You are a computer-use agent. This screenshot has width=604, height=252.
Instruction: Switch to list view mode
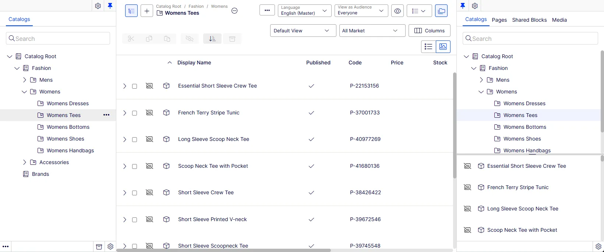[x=428, y=47]
